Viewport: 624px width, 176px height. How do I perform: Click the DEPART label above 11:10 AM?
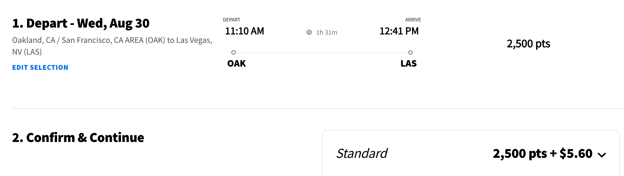(231, 20)
